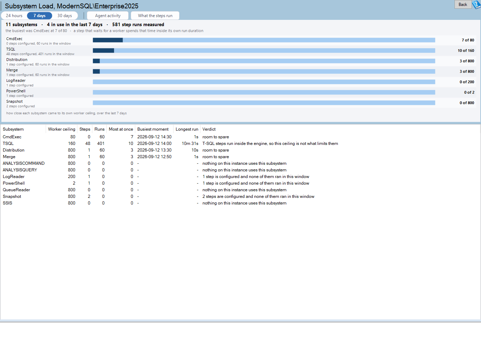Screen dimensions: 481x340
Task: Click the '10 of 160' TSQL value
Action: click(x=466, y=51)
